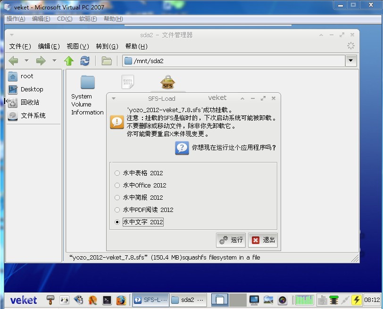Open file manager 文件(F) menu

pyautogui.click(x=20, y=46)
